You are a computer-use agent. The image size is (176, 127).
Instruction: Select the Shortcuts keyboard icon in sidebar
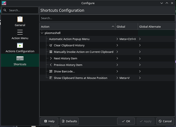click(x=20, y=58)
